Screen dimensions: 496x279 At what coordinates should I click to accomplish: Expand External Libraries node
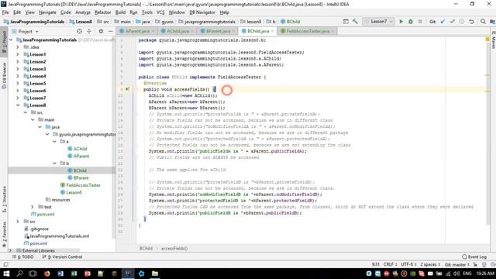click(x=10, y=250)
